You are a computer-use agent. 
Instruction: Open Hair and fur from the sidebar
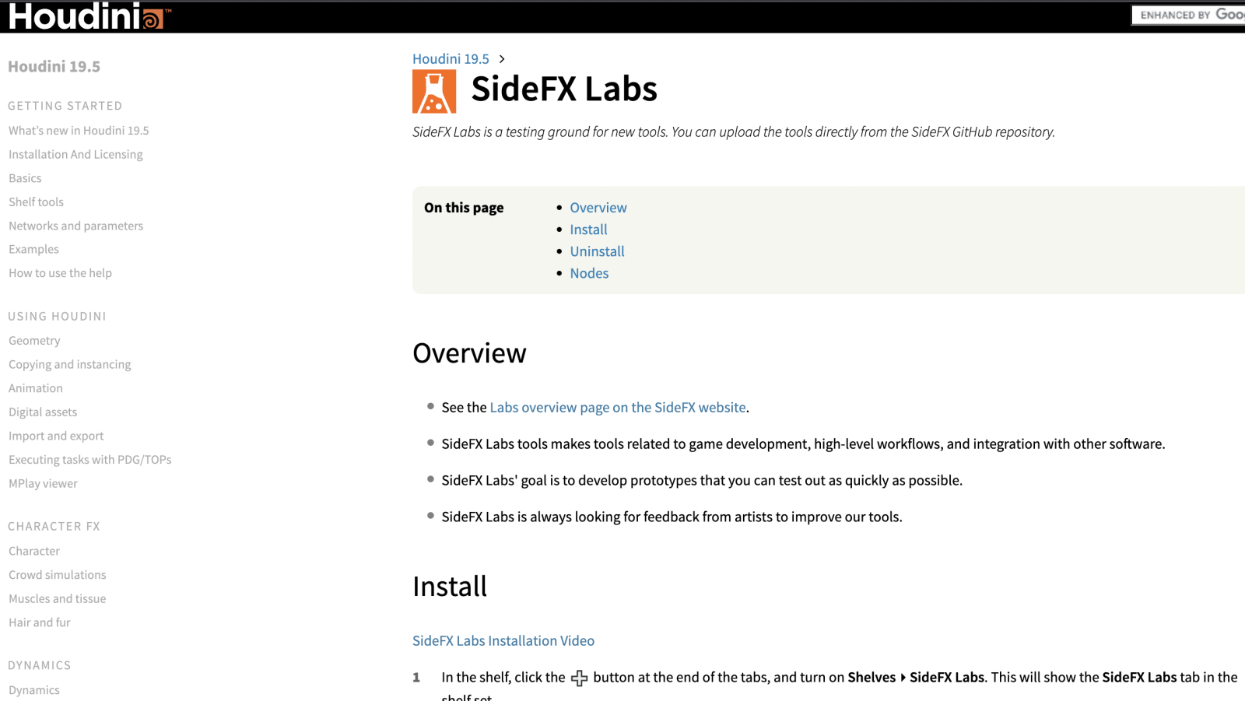tap(39, 622)
